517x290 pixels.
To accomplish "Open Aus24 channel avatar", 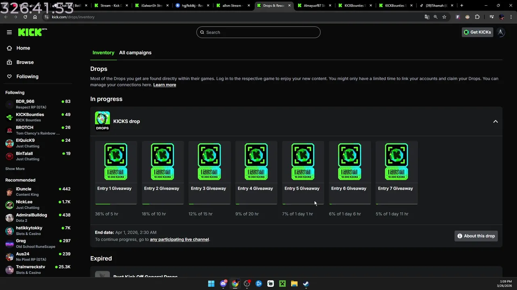I will [x=9, y=257].
